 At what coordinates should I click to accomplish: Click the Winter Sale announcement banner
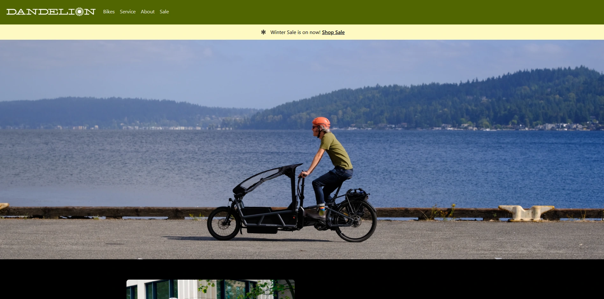pyautogui.click(x=302, y=32)
